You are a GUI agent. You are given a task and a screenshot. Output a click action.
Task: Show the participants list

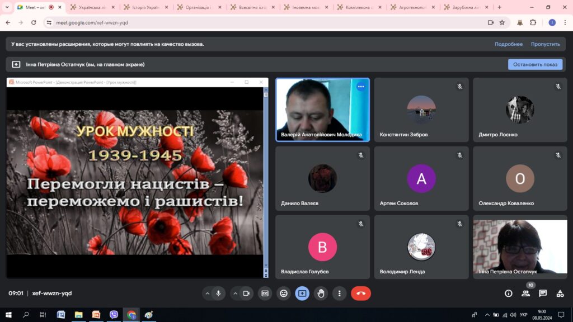(526, 293)
